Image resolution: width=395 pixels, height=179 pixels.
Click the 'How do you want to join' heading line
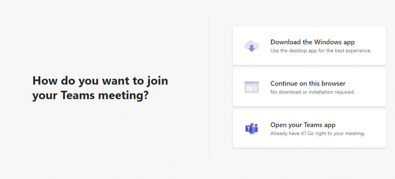coord(100,81)
